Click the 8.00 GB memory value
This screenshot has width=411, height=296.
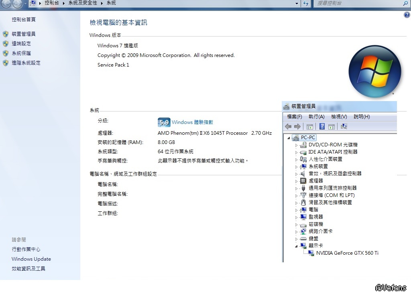pyautogui.click(x=167, y=142)
